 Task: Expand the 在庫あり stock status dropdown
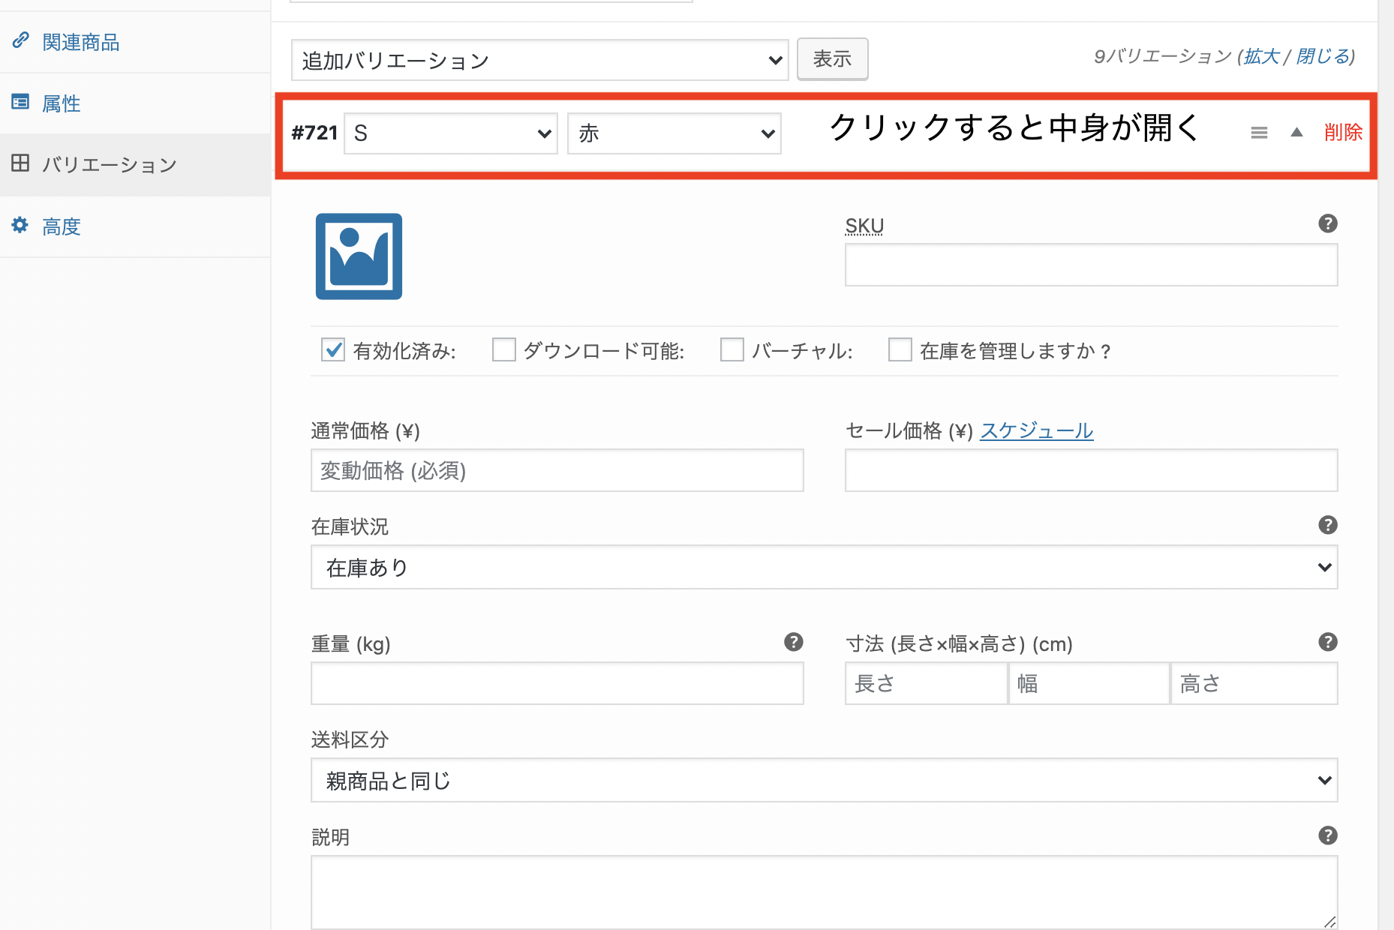pyautogui.click(x=824, y=567)
